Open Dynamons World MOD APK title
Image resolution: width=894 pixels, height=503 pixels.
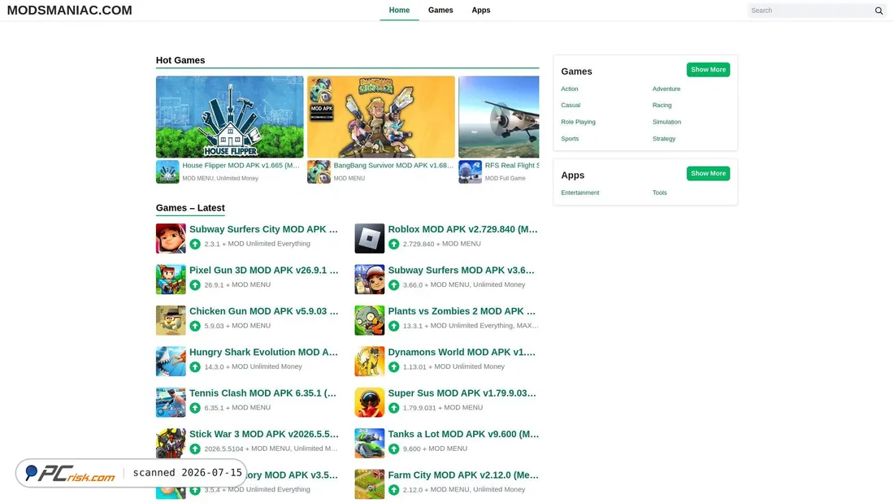click(462, 353)
